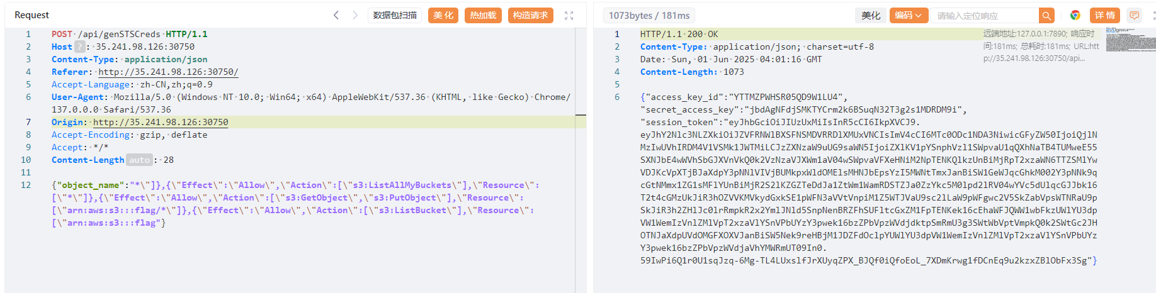Click the response code minimap thumbnail
This screenshot has height=293, width=1156.
point(1130,39)
